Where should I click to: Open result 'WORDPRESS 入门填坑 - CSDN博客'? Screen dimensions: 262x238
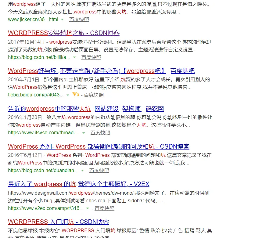(x=59, y=222)
